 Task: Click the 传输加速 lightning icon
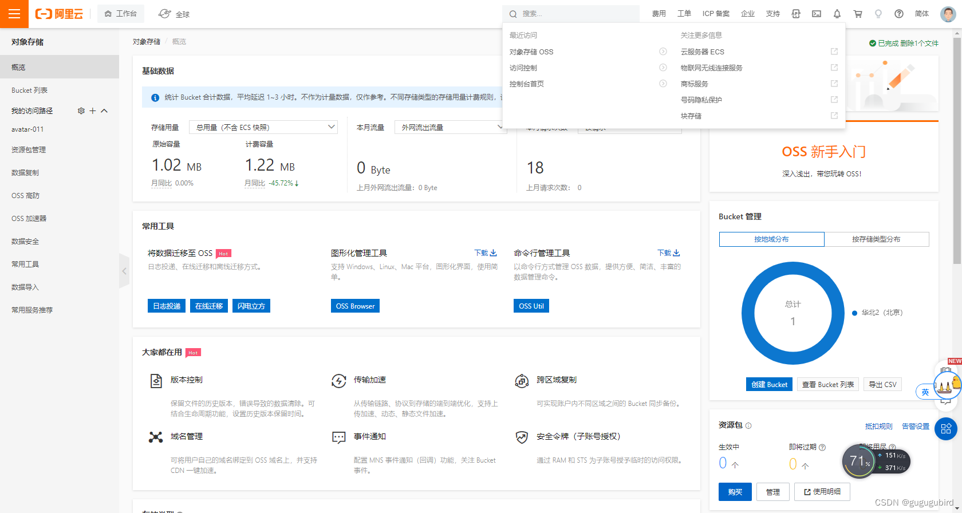[339, 381]
